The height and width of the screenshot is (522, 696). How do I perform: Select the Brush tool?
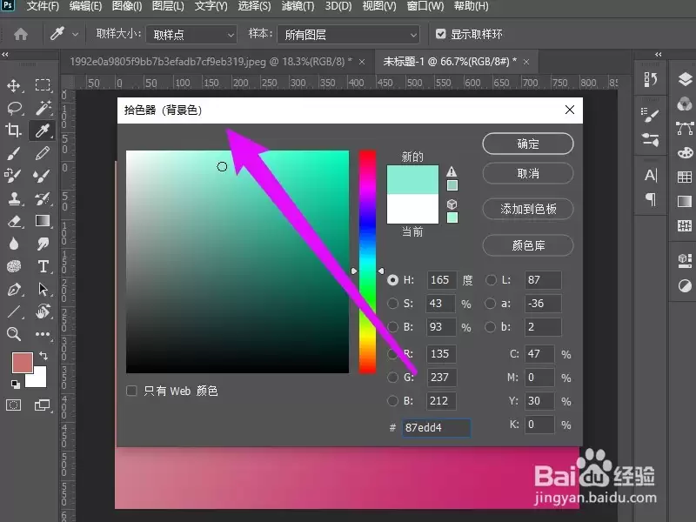click(13, 153)
